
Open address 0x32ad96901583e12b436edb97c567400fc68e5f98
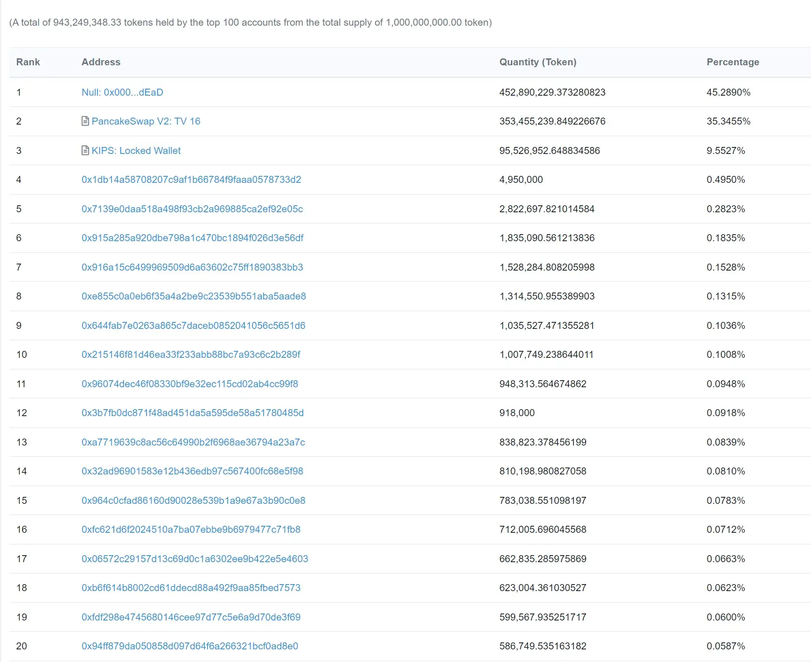click(192, 471)
